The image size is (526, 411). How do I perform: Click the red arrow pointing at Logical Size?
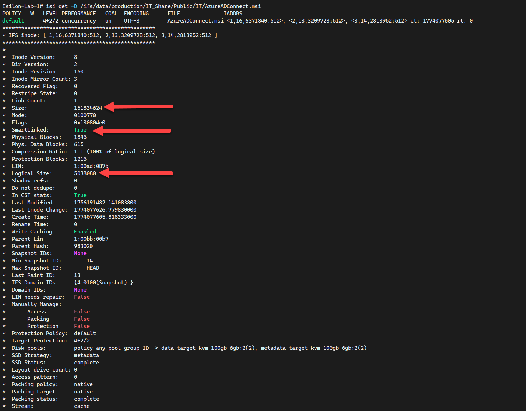point(138,173)
